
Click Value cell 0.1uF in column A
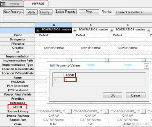coord(54,124)
